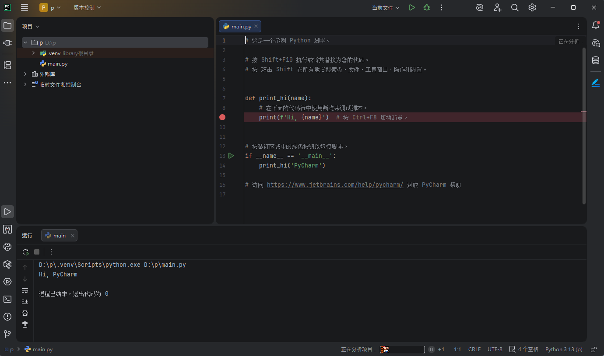Screen dimensions: 604x356
Task: Show the Project tool window folder icon
Action: [x=7, y=25]
